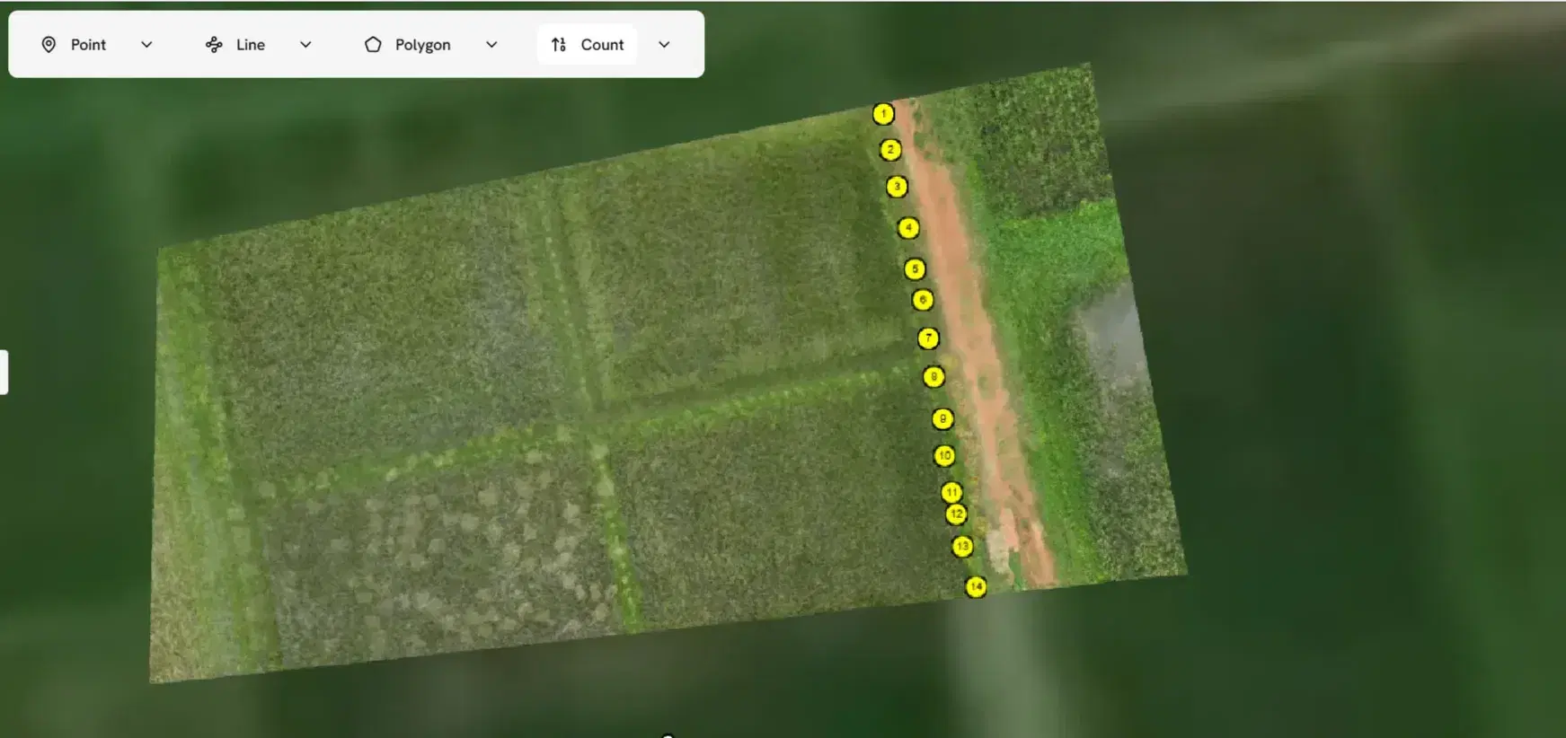Click the Count tool arrows icon
The image size is (1566, 738).
(x=559, y=44)
